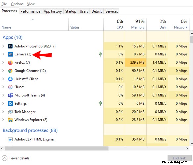Open the Options menu

click(17, 4)
